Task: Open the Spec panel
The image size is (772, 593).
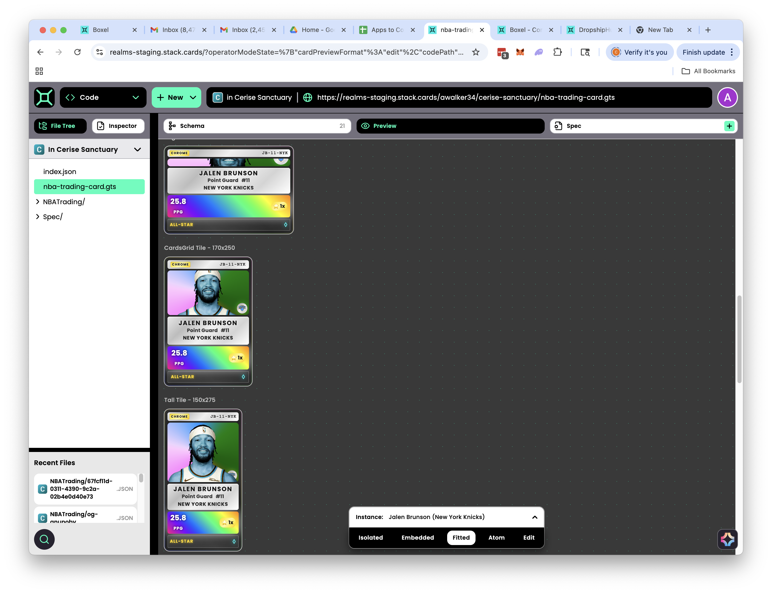Action: coord(644,126)
